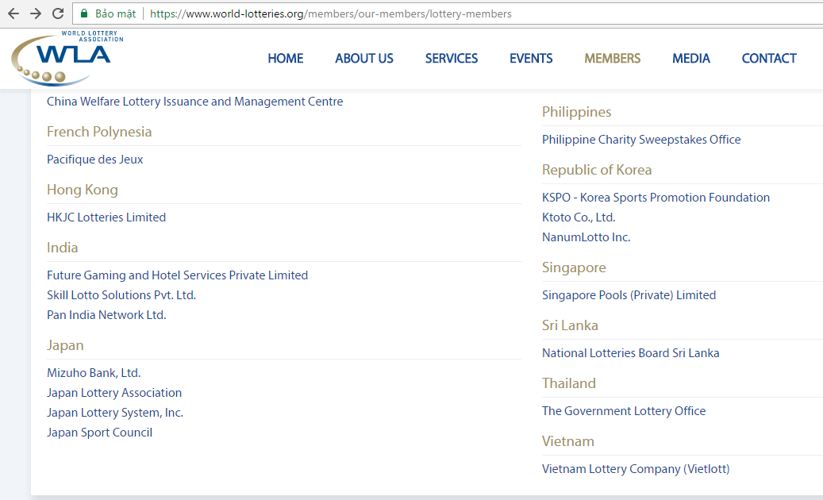Open the Japan Sport Council link
Screen dimensions: 823x500
tap(100, 433)
